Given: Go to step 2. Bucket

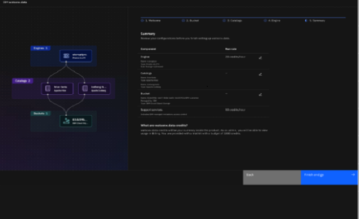Looking at the screenshot, I should click(x=190, y=20).
